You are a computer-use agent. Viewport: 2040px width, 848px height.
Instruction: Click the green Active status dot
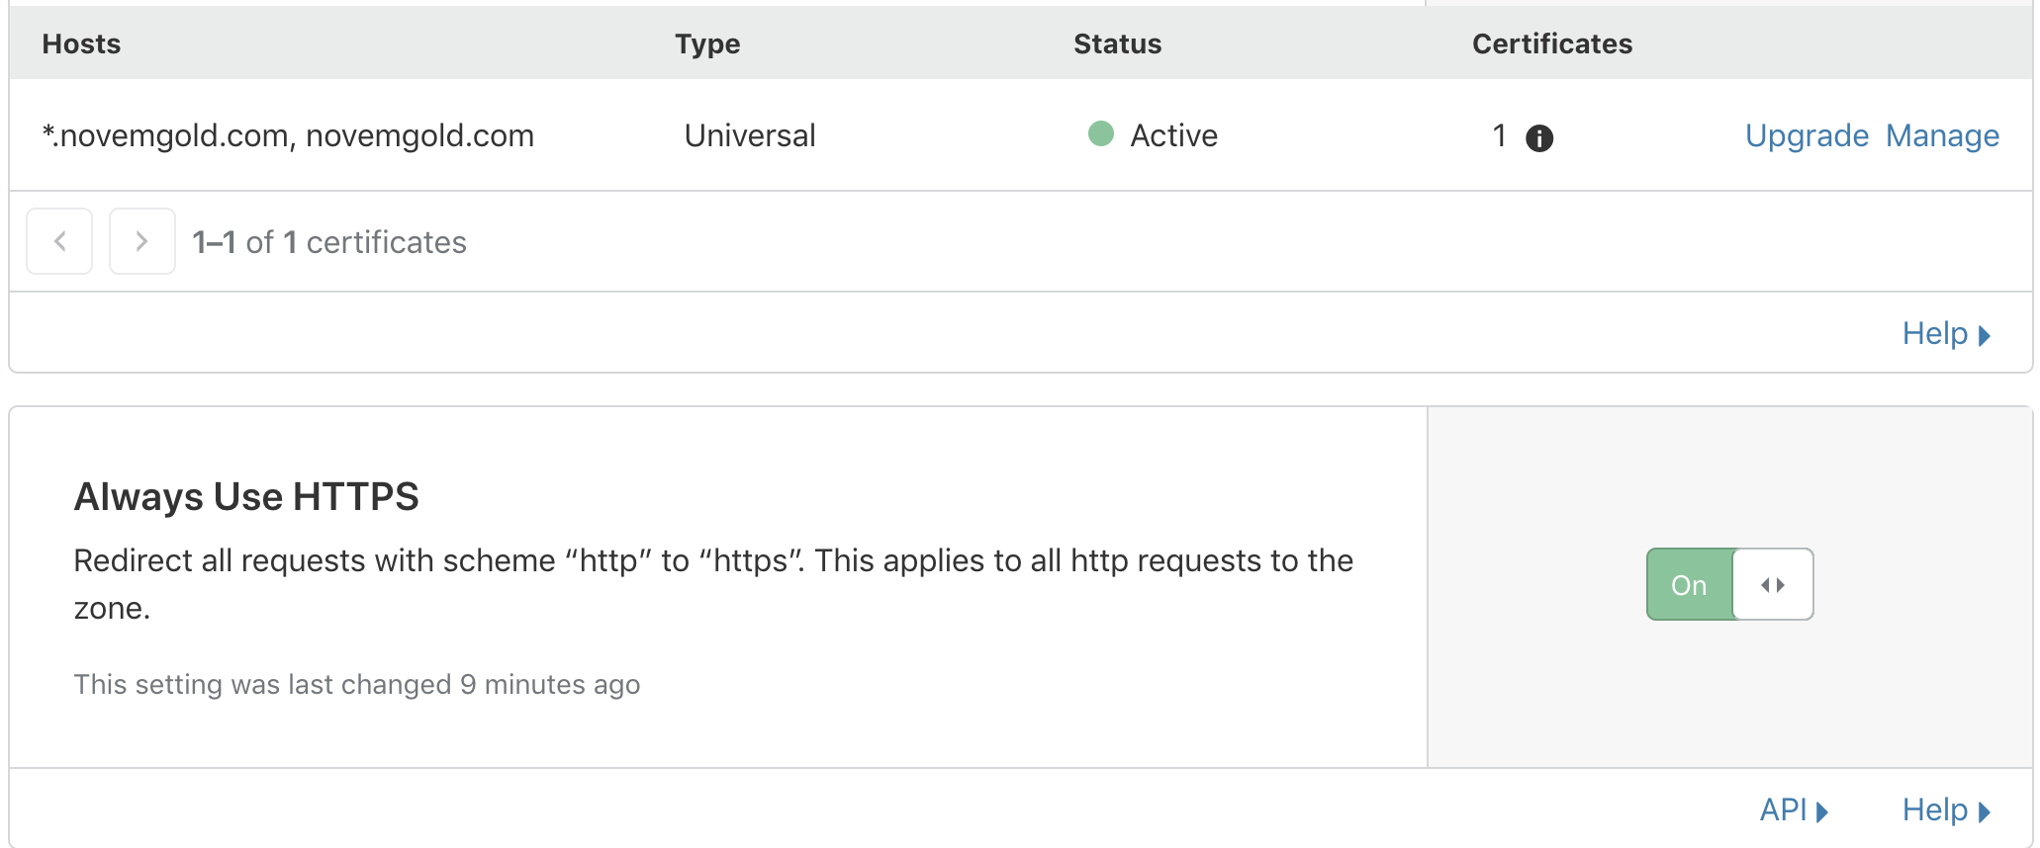tap(1100, 133)
